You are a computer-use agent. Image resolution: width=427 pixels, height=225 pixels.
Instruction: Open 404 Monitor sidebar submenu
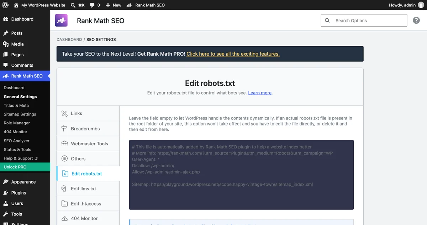(x=16, y=131)
